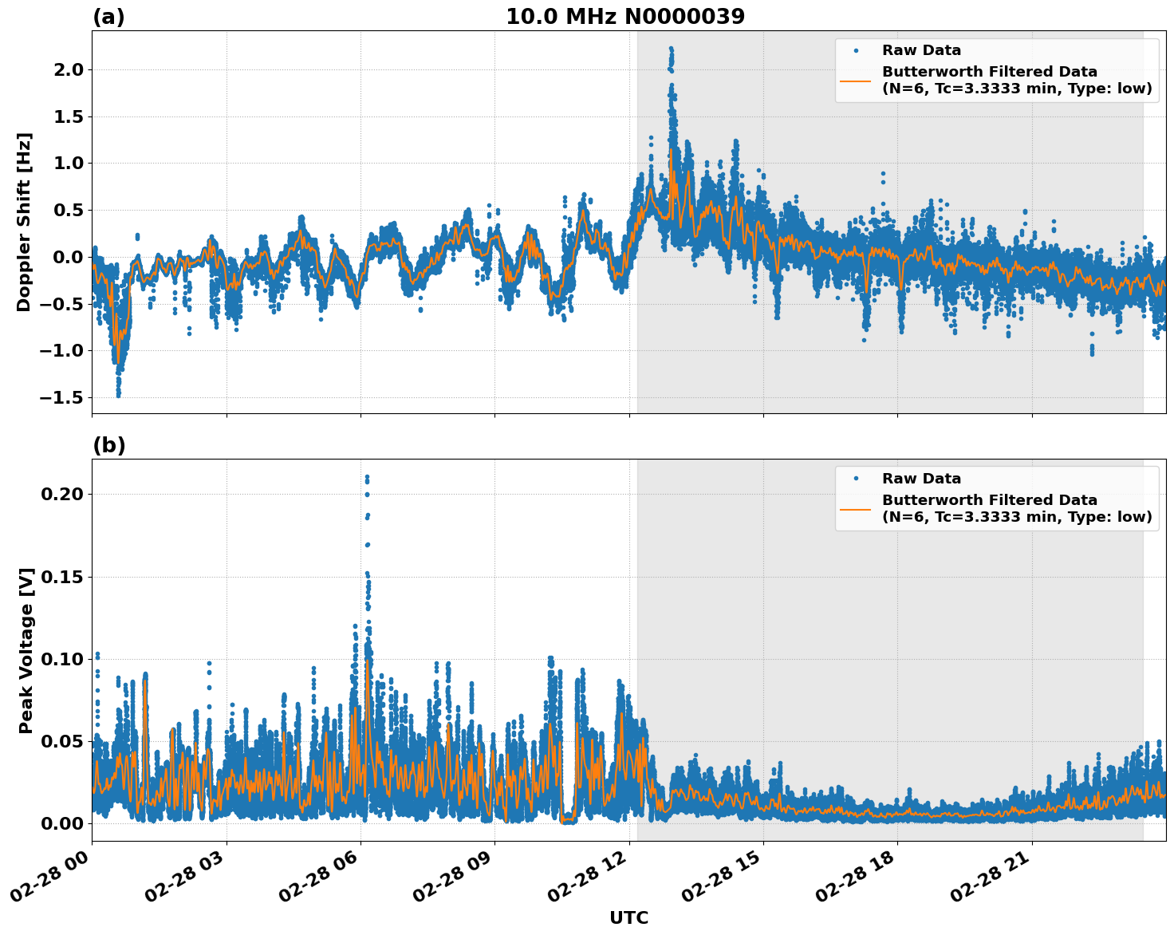Select the blue Raw Data marker in panel (a) legend

click(x=857, y=49)
